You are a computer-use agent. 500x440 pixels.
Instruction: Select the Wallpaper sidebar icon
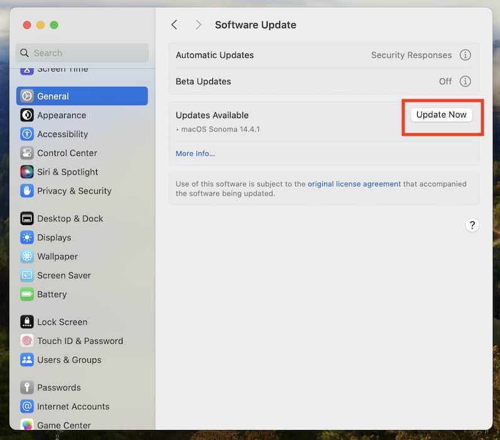[x=27, y=256]
